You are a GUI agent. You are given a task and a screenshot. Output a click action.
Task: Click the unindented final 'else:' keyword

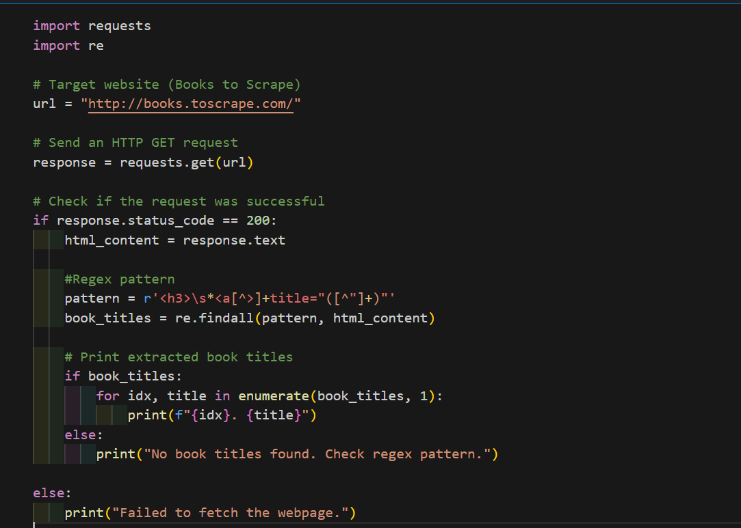(x=51, y=493)
